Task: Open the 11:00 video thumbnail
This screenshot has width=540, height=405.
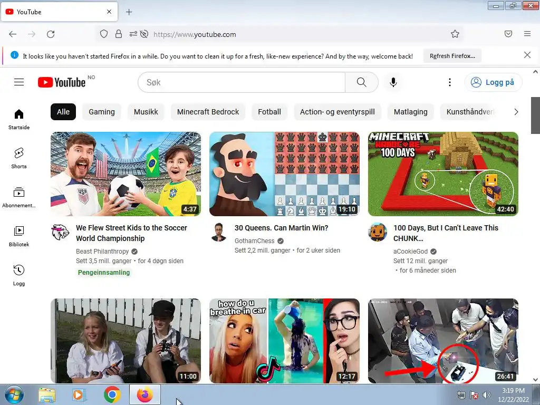Action: 126,341
